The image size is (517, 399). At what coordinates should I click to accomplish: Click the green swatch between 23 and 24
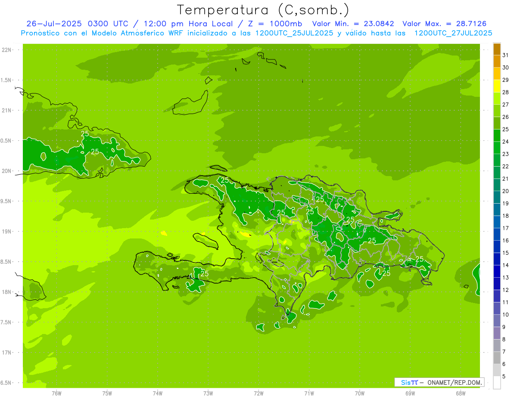pyautogui.click(x=497, y=148)
